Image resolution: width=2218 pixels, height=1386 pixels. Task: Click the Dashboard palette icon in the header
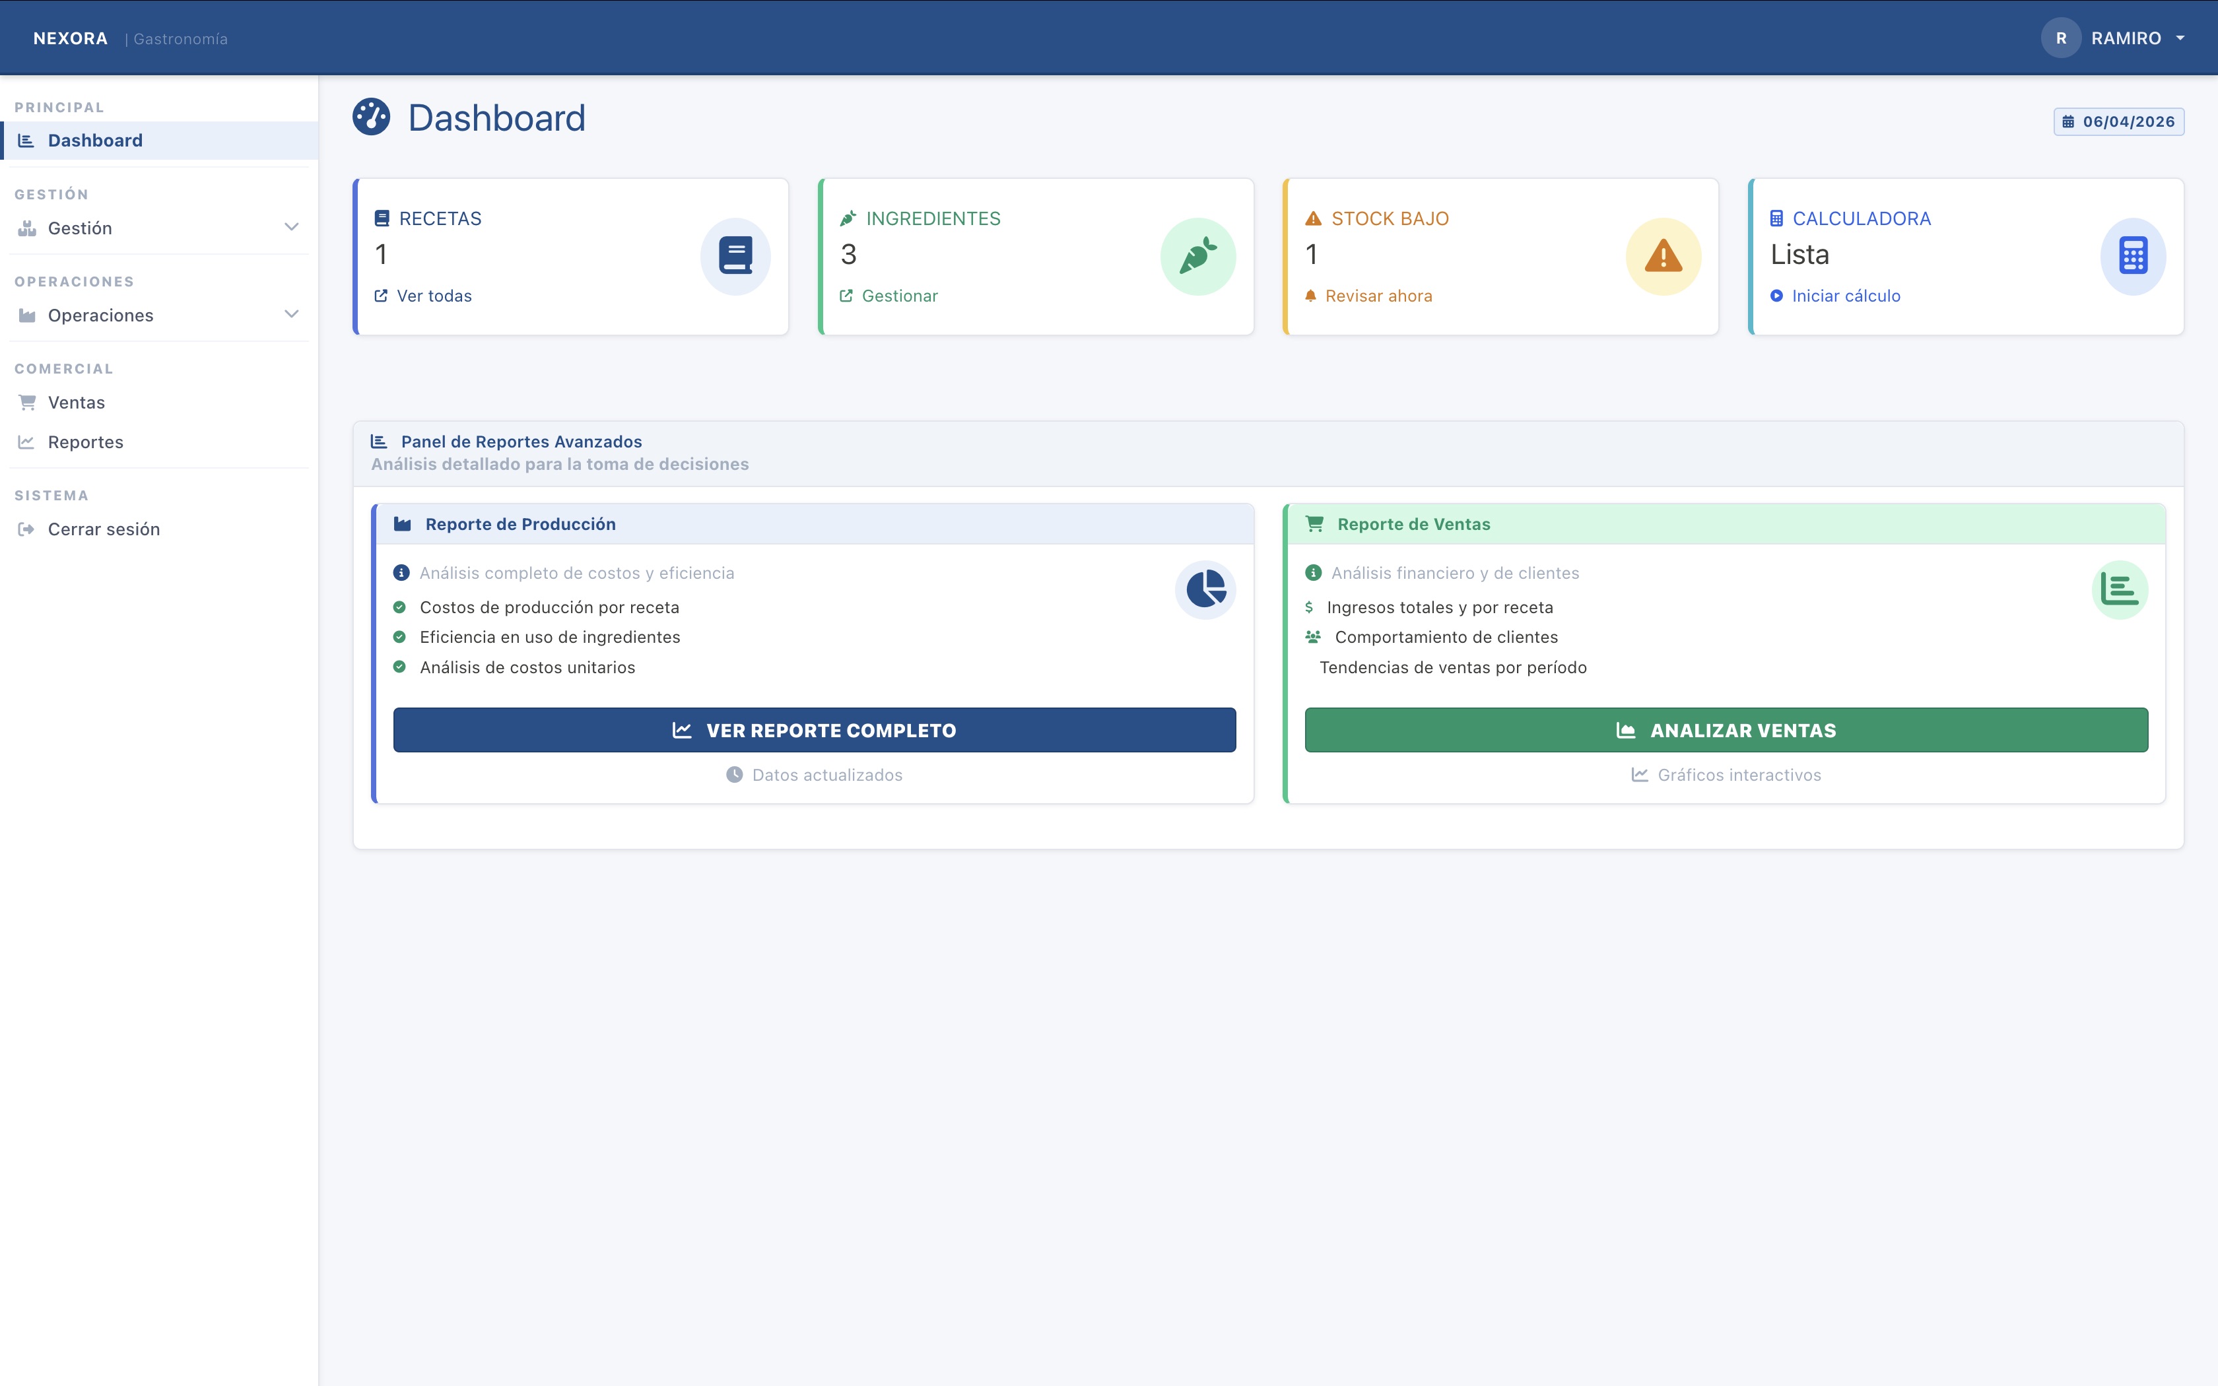tap(372, 117)
